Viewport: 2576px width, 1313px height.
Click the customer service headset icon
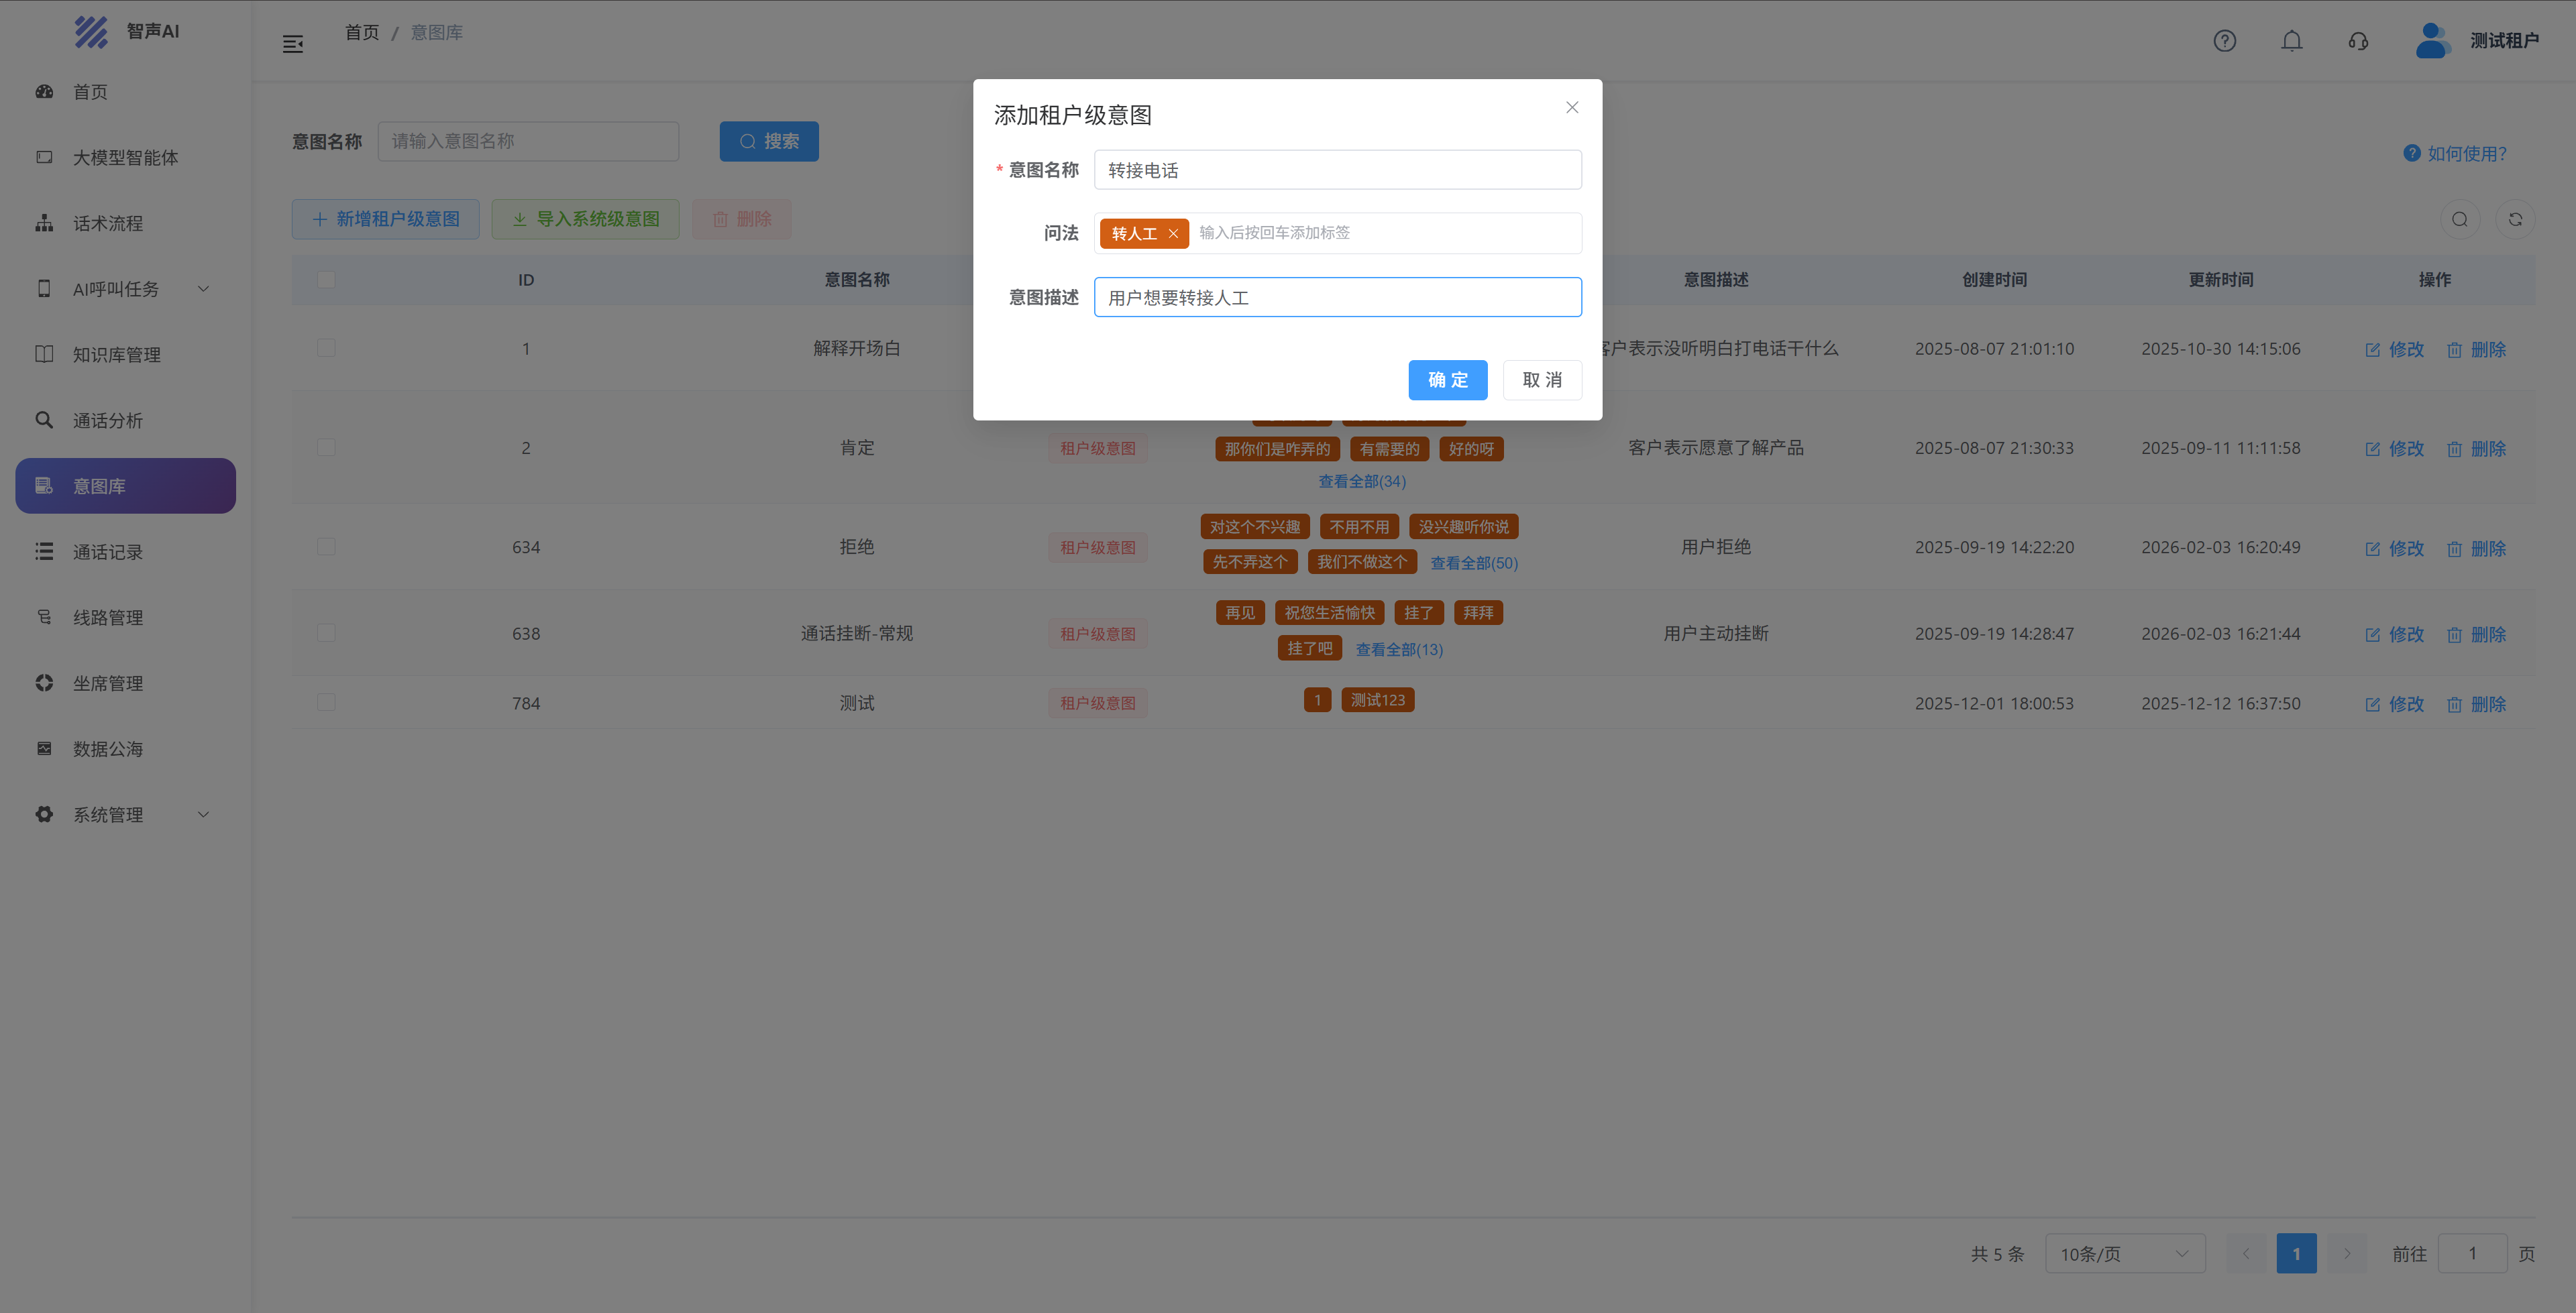click(2358, 41)
